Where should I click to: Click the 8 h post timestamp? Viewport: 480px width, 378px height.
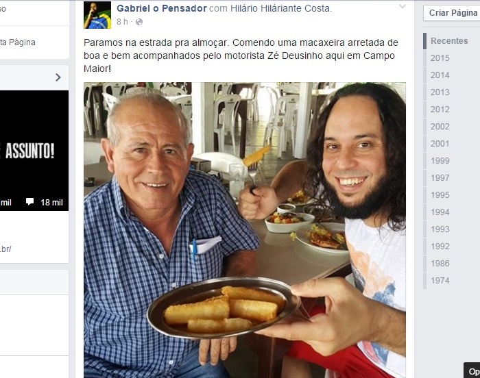pos(122,22)
